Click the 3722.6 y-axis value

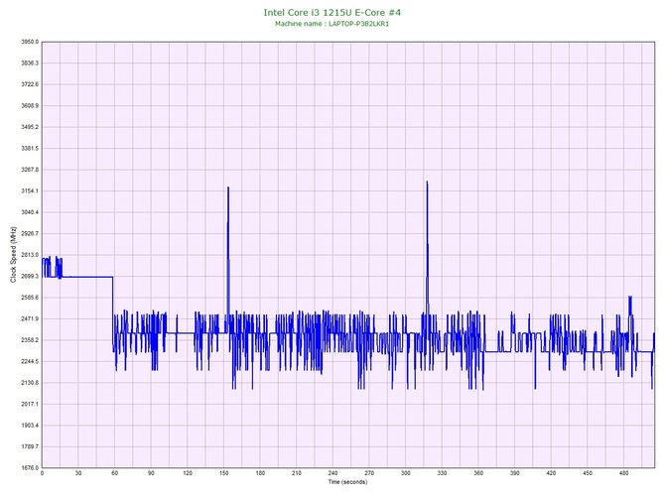[30, 84]
